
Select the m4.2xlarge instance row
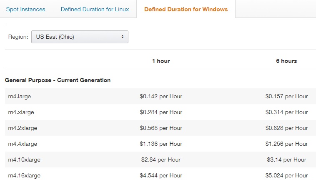[23, 128]
